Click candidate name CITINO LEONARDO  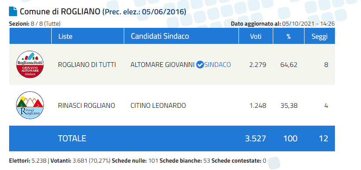pos(158,106)
